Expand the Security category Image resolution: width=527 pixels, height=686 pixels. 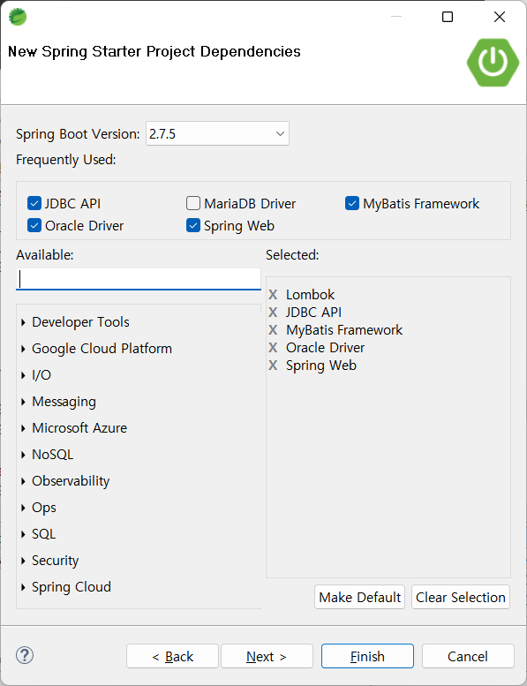click(23, 561)
